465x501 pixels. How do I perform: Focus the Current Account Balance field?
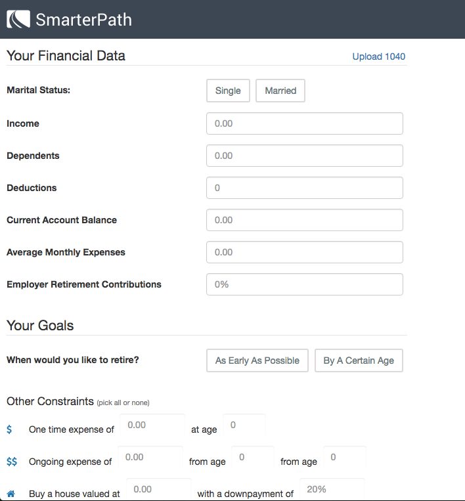click(x=305, y=220)
